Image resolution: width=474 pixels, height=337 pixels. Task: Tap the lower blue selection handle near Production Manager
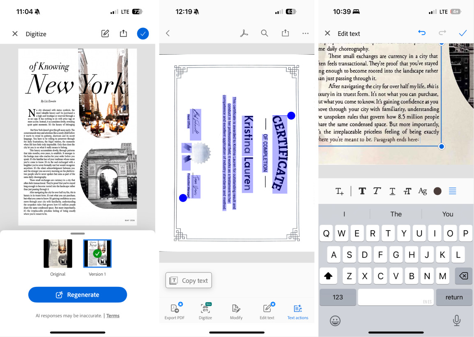pos(183,198)
